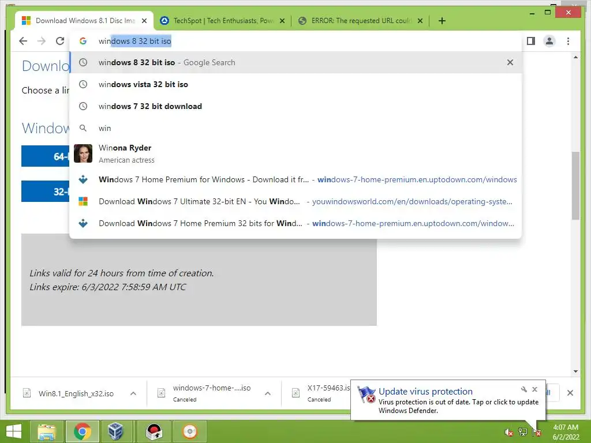
Task: Choose windows 7 32 bit download suggestion
Action: pyautogui.click(x=296, y=106)
